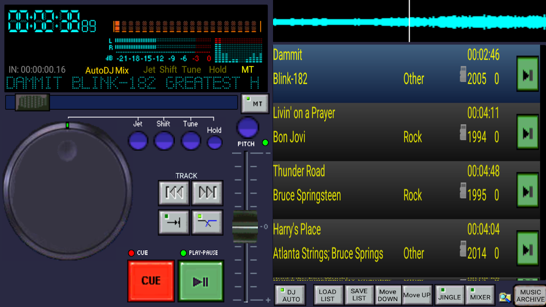Click Move UP button

tap(417, 295)
